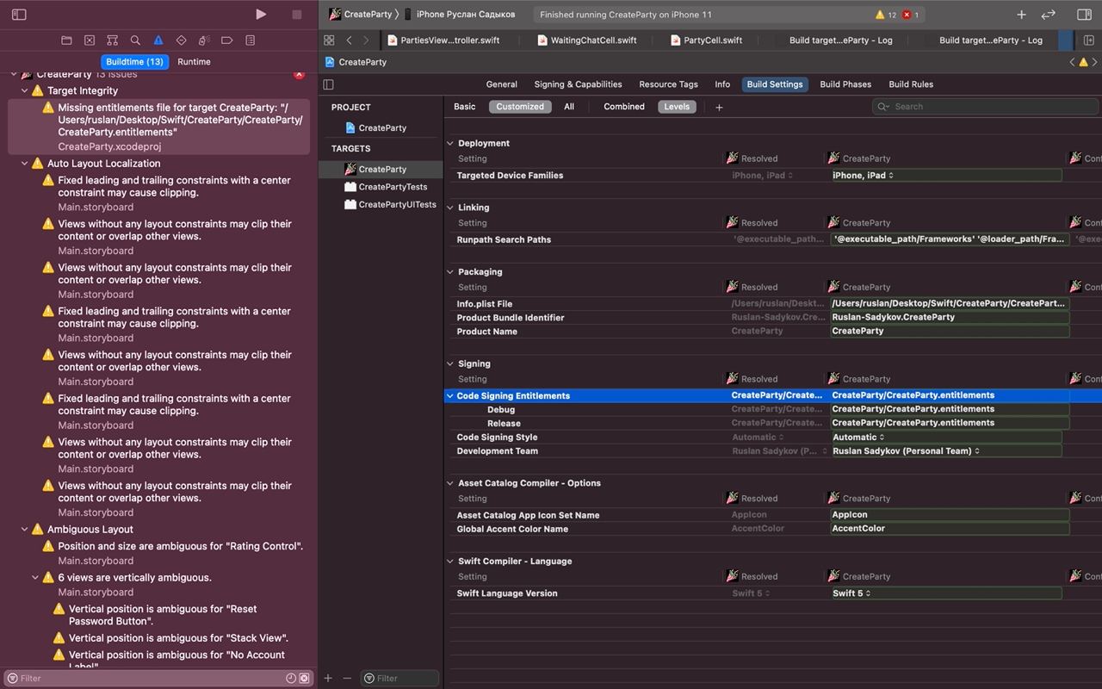Add a user-defined build setting with plus
This screenshot has width=1102, height=689.
click(719, 108)
